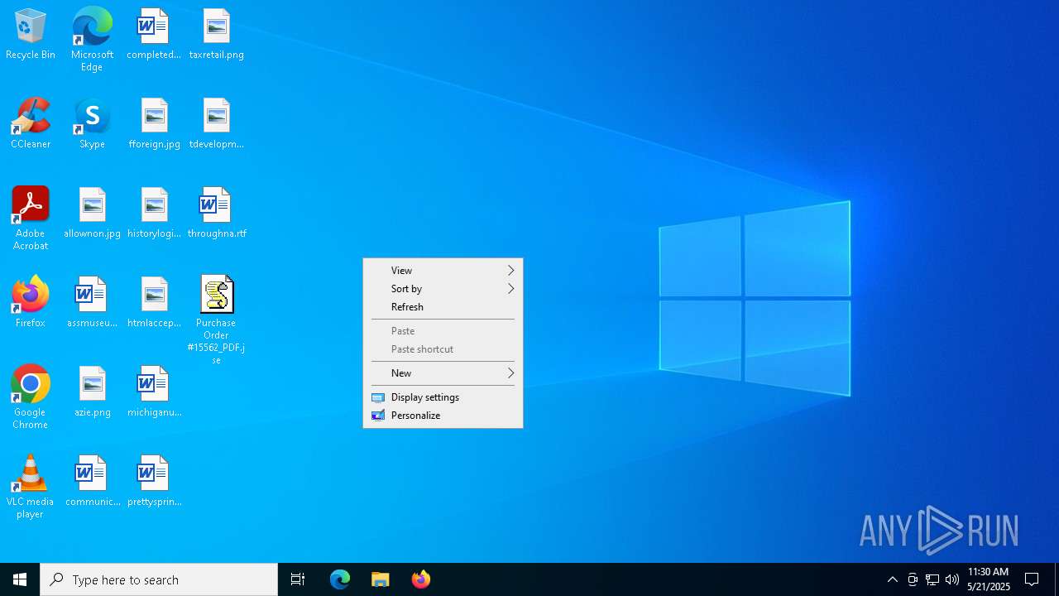
Task: Choose Paste in the context menu
Action: point(443,331)
